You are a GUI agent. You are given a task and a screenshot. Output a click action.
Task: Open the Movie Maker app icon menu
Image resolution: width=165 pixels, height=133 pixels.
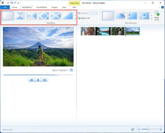coord(3,3)
